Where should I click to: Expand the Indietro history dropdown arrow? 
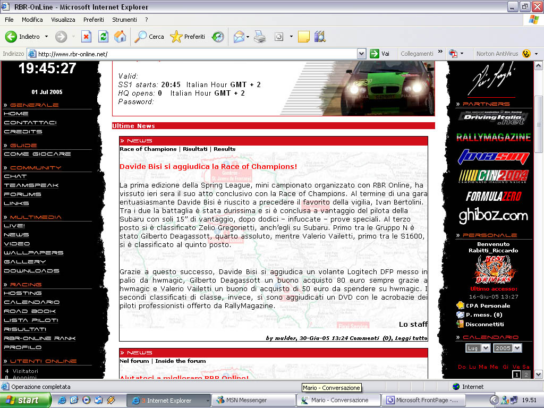[47, 37]
